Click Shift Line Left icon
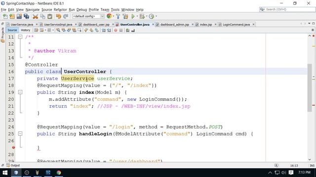The image size is (316, 177). (x=104, y=30)
